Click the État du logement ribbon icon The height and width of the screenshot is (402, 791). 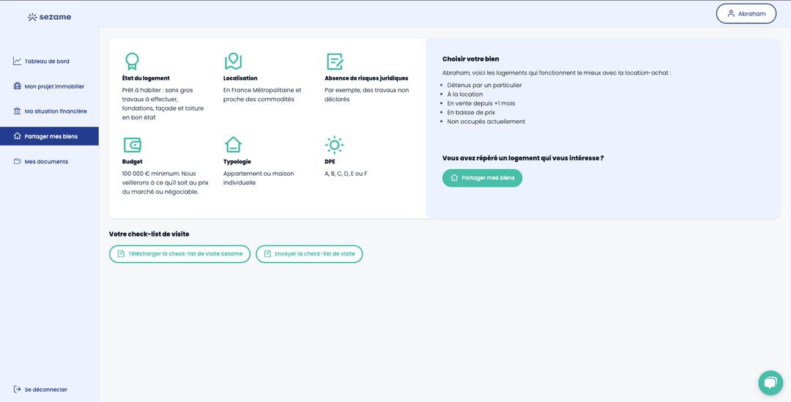(132, 61)
